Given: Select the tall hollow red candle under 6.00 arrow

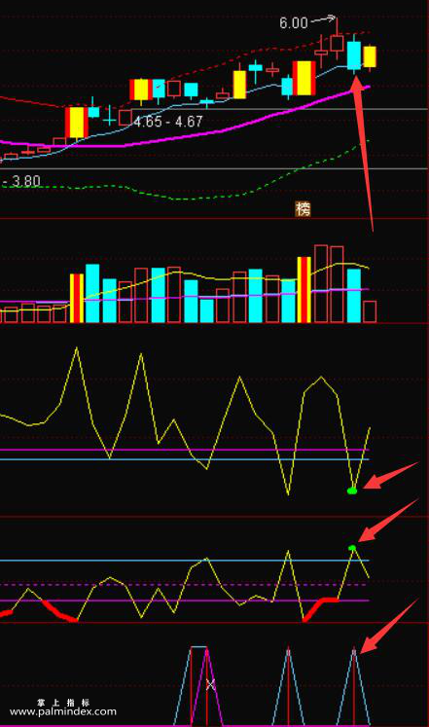Looking at the screenshot, I should [x=337, y=41].
